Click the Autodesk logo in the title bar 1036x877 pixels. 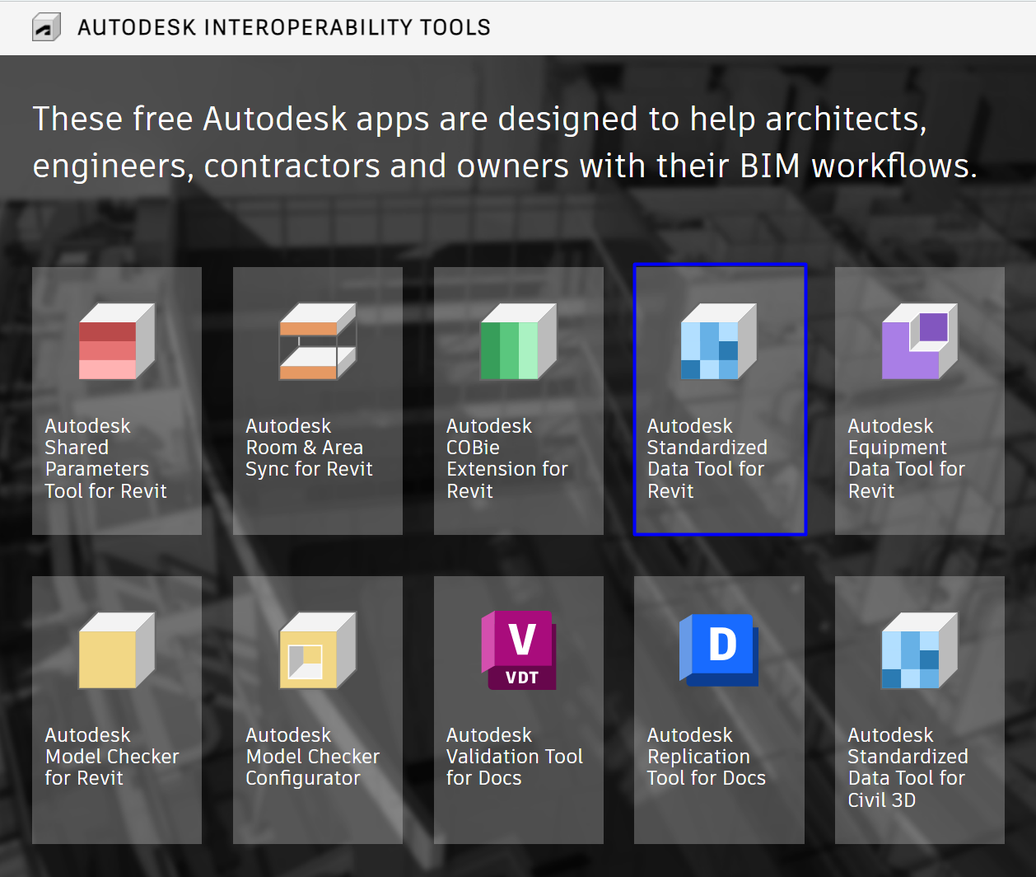46,28
